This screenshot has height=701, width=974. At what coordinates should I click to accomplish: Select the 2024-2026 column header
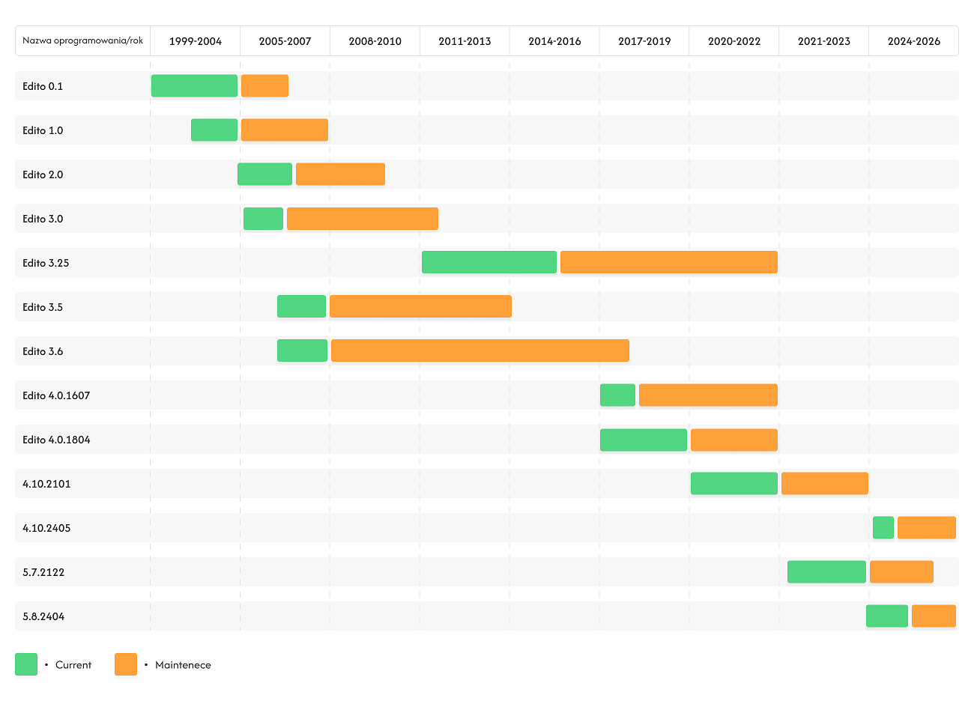[914, 41]
